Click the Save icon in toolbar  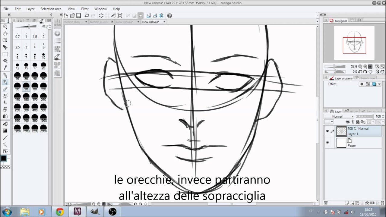(78, 16)
